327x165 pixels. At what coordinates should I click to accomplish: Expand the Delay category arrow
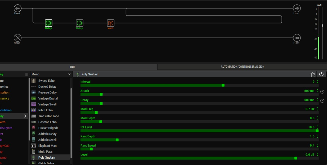[x=25, y=116]
